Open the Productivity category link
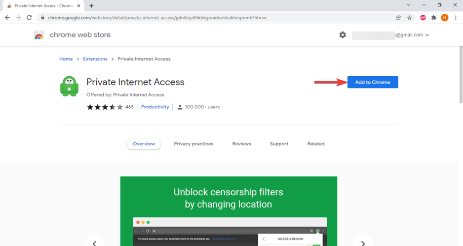The height and width of the screenshot is (246, 463). (x=155, y=107)
